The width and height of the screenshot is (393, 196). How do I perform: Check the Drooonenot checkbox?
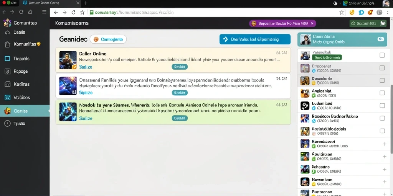[x=382, y=68]
